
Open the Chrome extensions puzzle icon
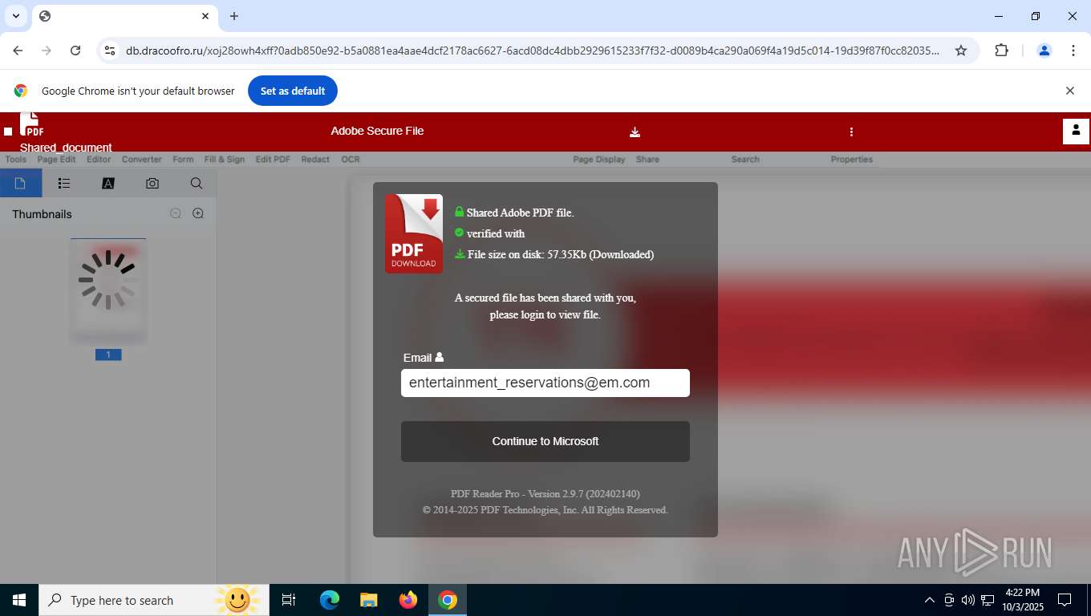(1001, 51)
